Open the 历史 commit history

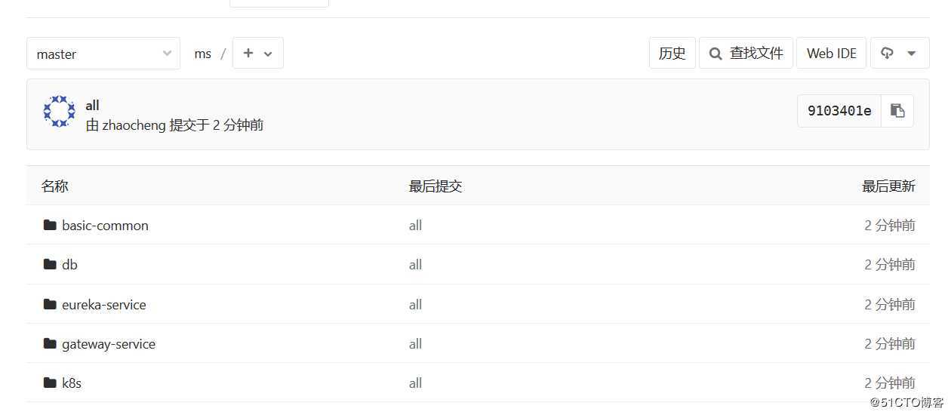coord(672,54)
